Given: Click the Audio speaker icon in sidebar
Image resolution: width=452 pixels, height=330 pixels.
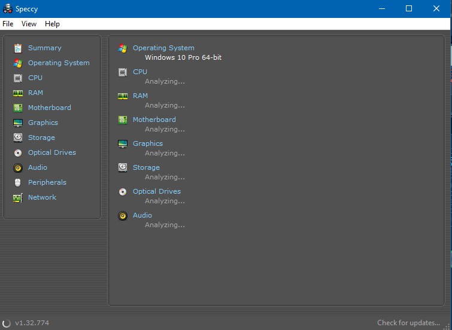Looking at the screenshot, I should pos(18,167).
